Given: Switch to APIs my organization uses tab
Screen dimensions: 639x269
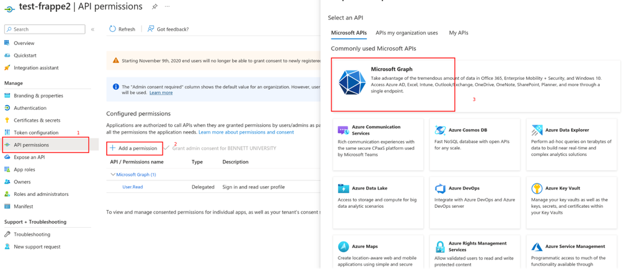Looking at the screenshot, I should click(407, 32).
